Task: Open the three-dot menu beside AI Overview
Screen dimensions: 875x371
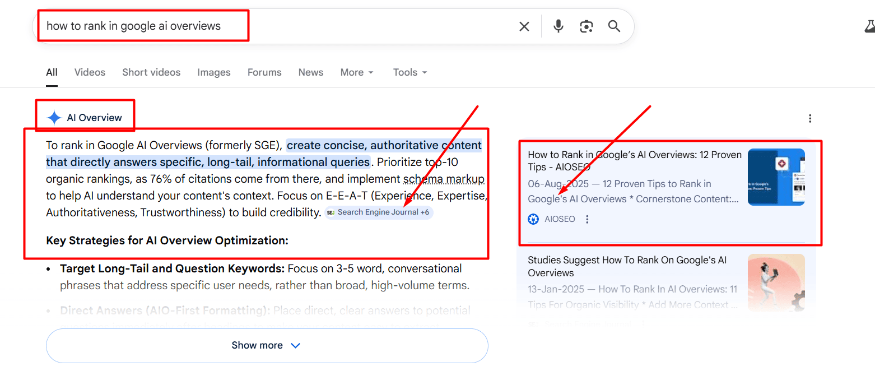Action: (x=810, y=118)
